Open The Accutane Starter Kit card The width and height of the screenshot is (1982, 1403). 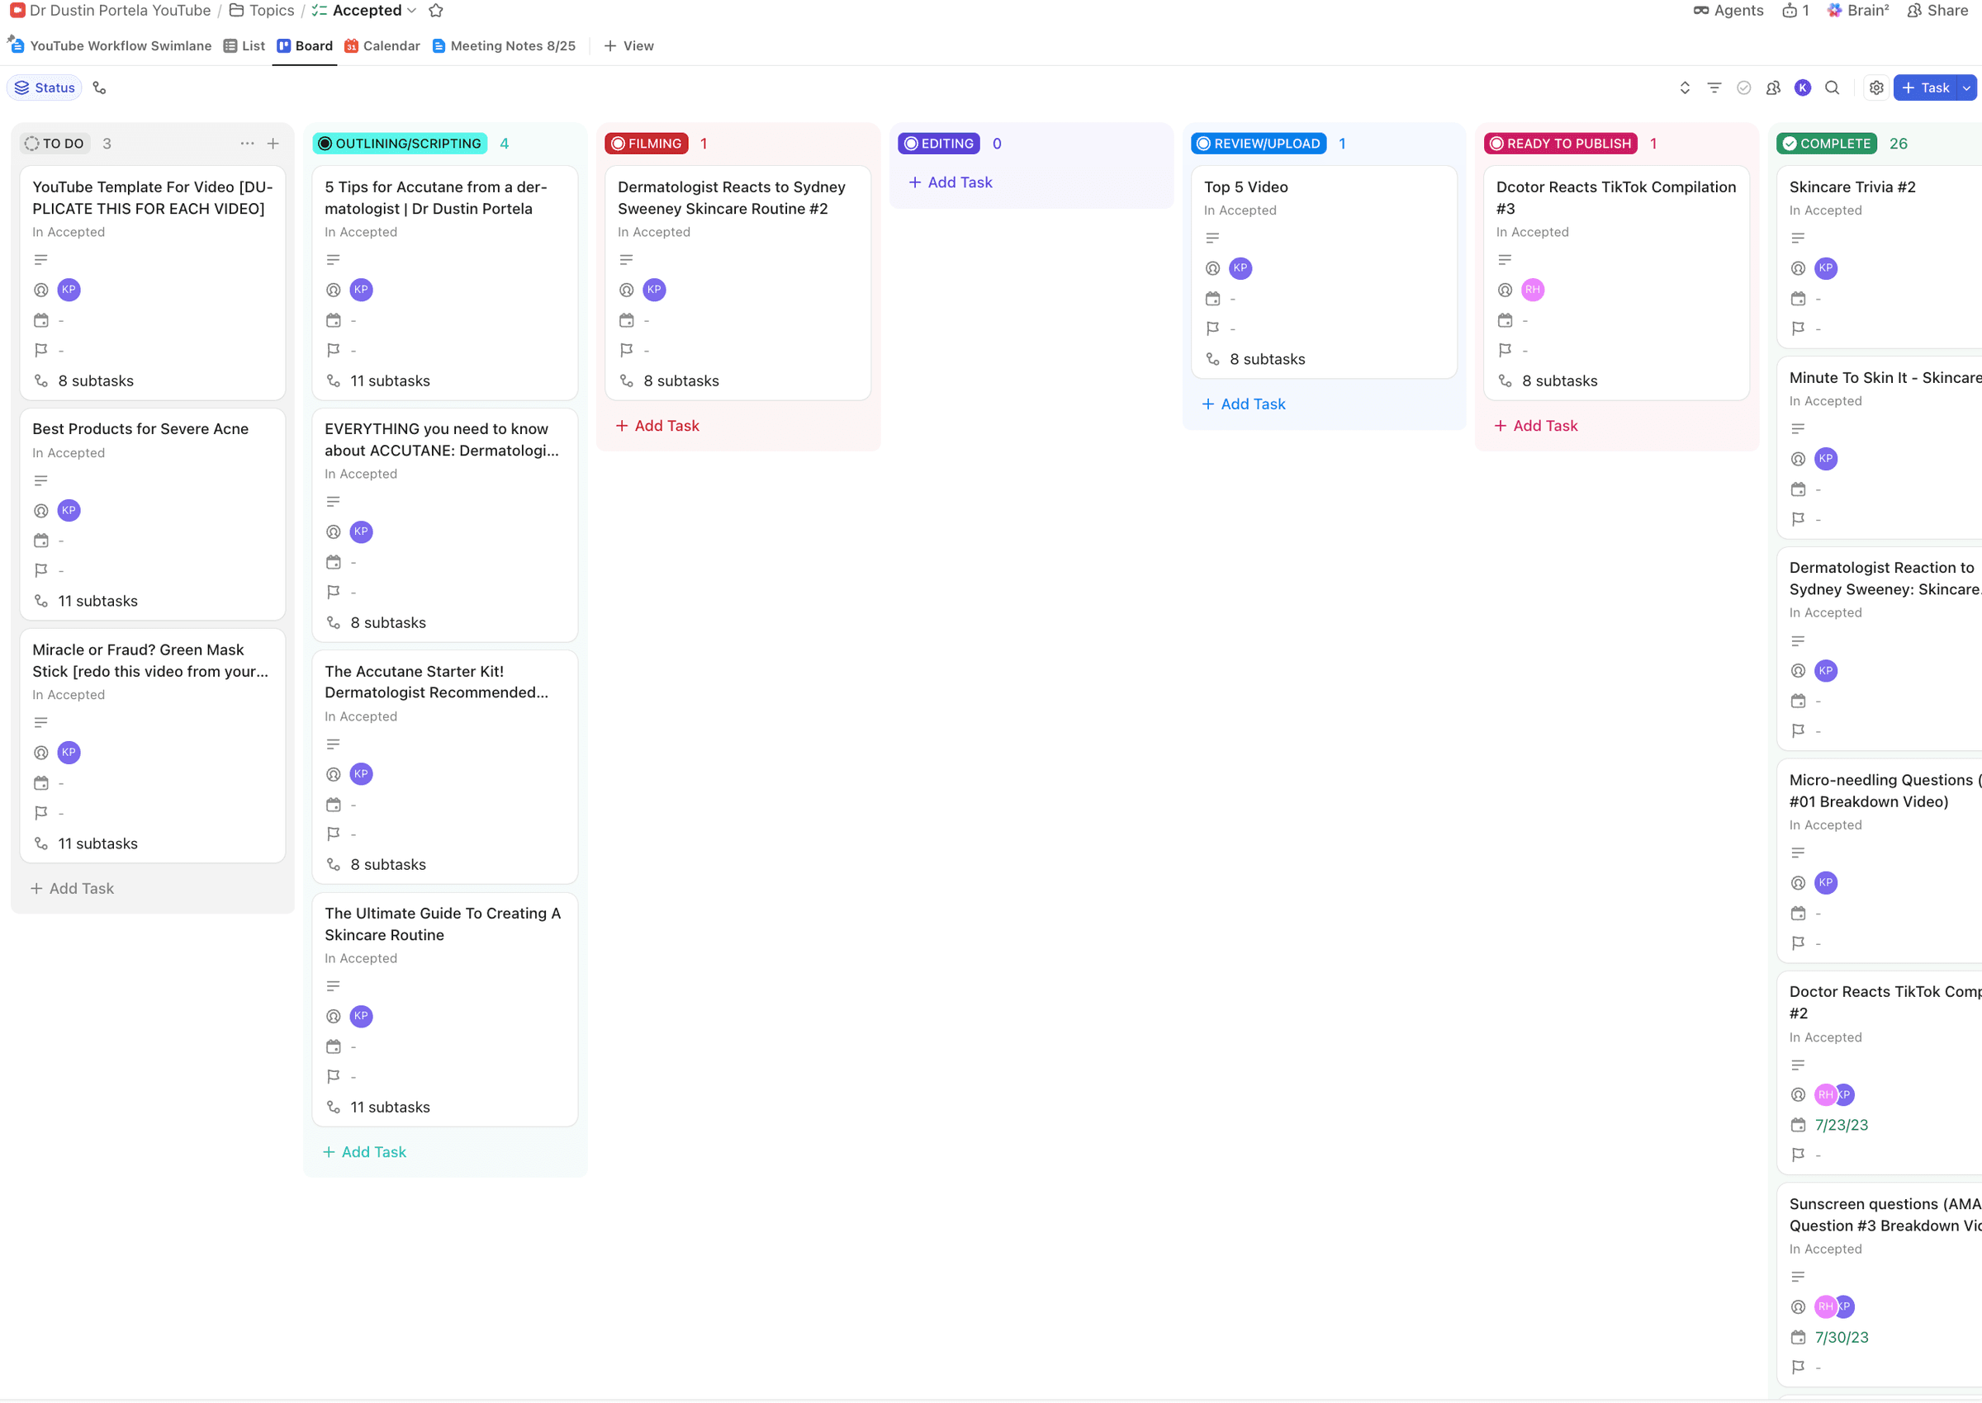click(444, 768)
